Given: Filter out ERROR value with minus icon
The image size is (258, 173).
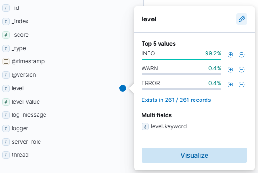Looking at the screenshot, I should [x=241, y=85].
